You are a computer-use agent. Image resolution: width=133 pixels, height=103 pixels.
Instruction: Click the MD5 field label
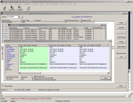(8, 68)
